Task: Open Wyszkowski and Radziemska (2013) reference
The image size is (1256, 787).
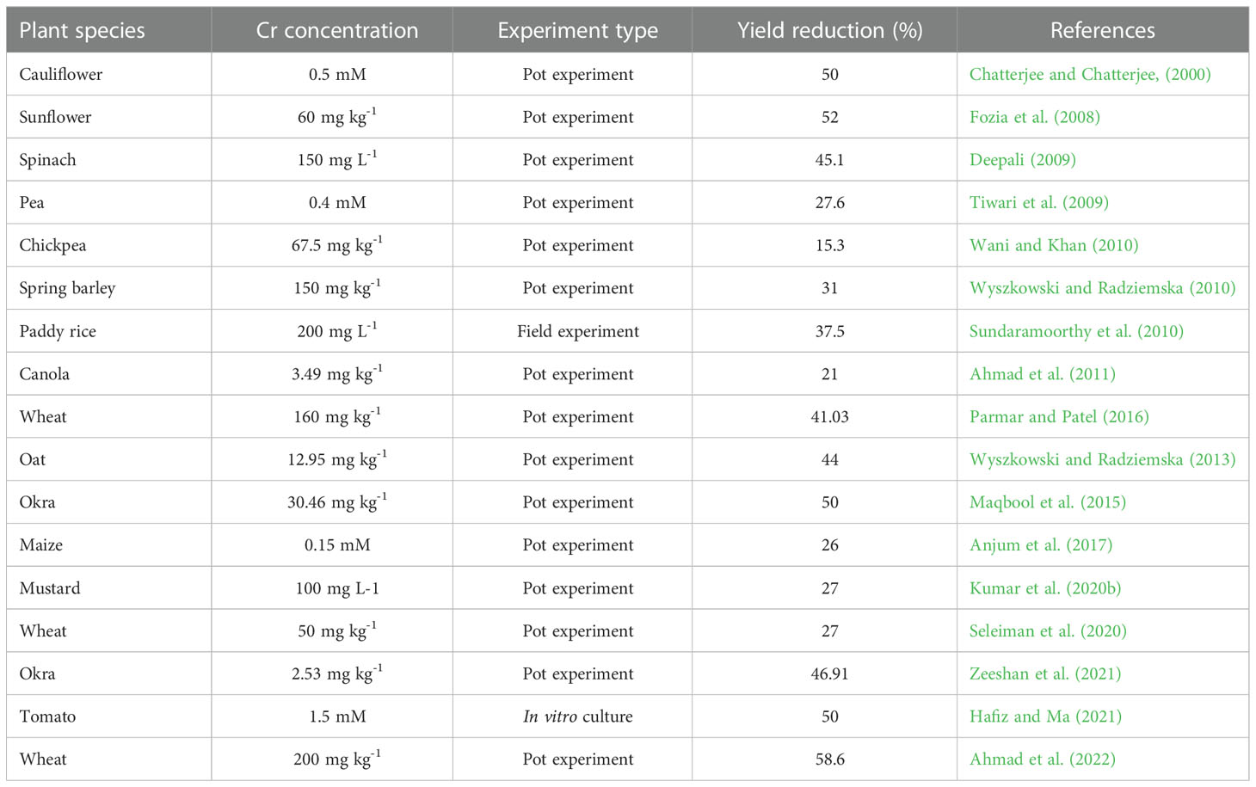Action: click(1103, 459)
